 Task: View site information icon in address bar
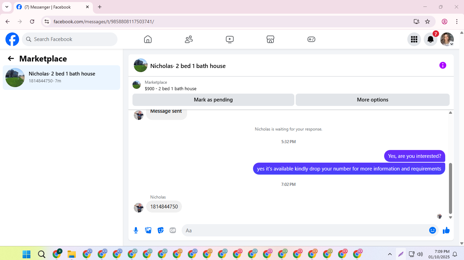[x=47, y=22]
